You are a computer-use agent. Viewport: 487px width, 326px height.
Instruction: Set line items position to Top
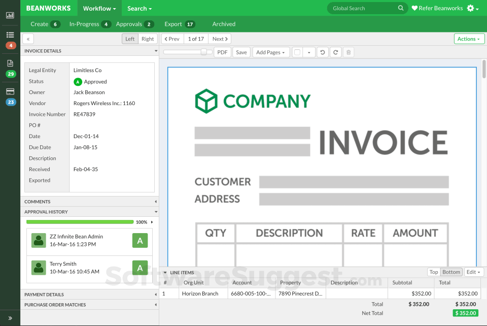pos(434,272)
